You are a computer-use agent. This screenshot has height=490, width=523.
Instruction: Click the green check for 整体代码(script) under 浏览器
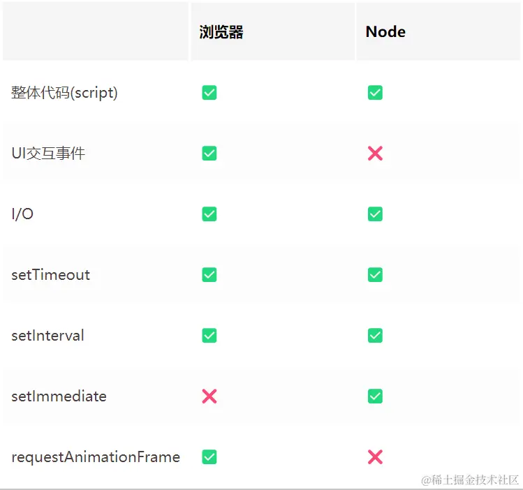tap(209, 93)
